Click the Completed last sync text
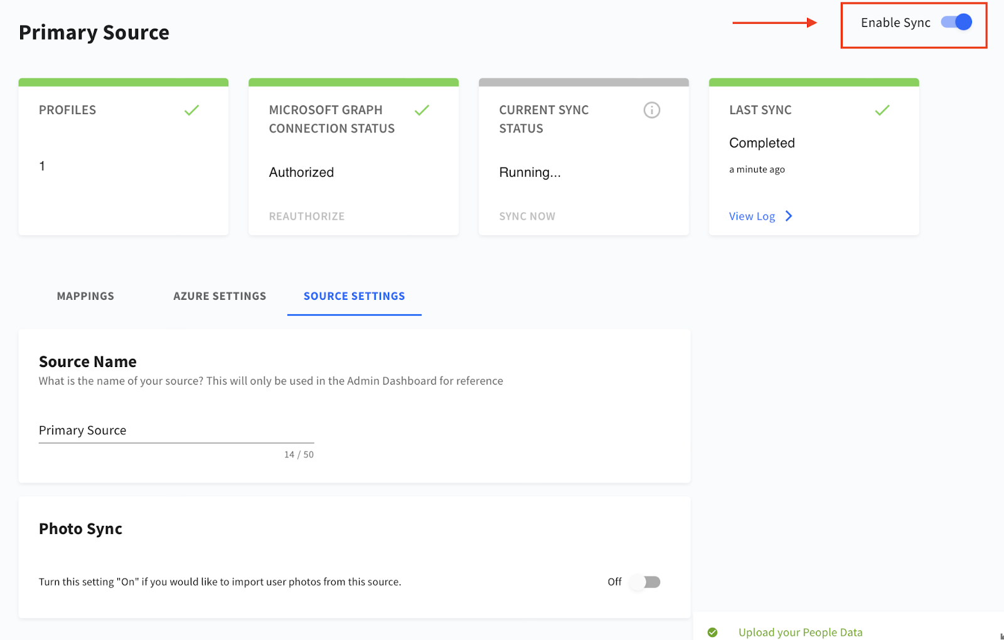 pyautogui.click(x=762, y=143)
